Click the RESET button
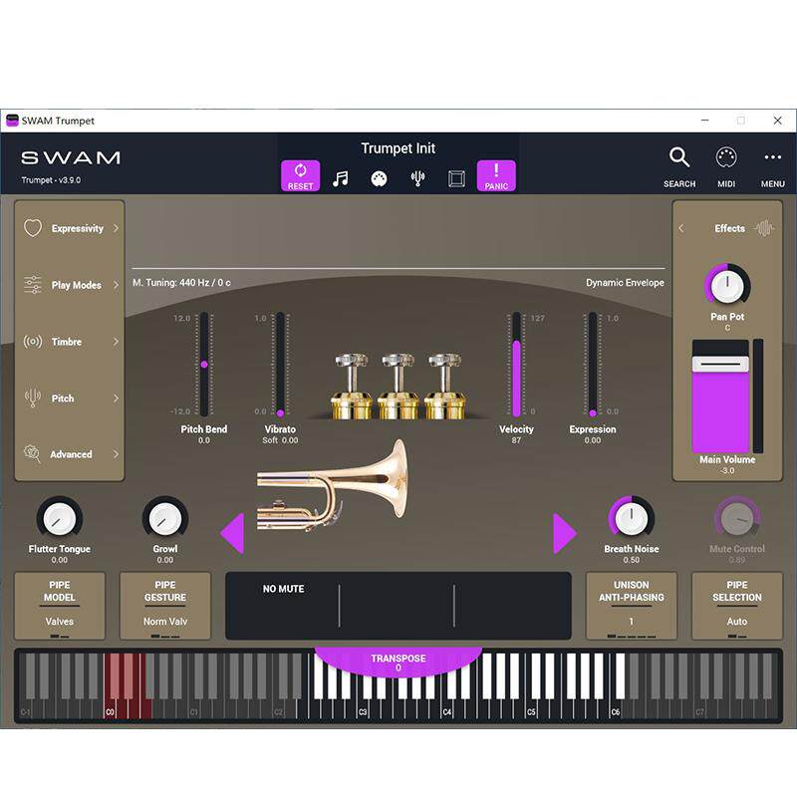797x797 pixels. click(301, 176)
